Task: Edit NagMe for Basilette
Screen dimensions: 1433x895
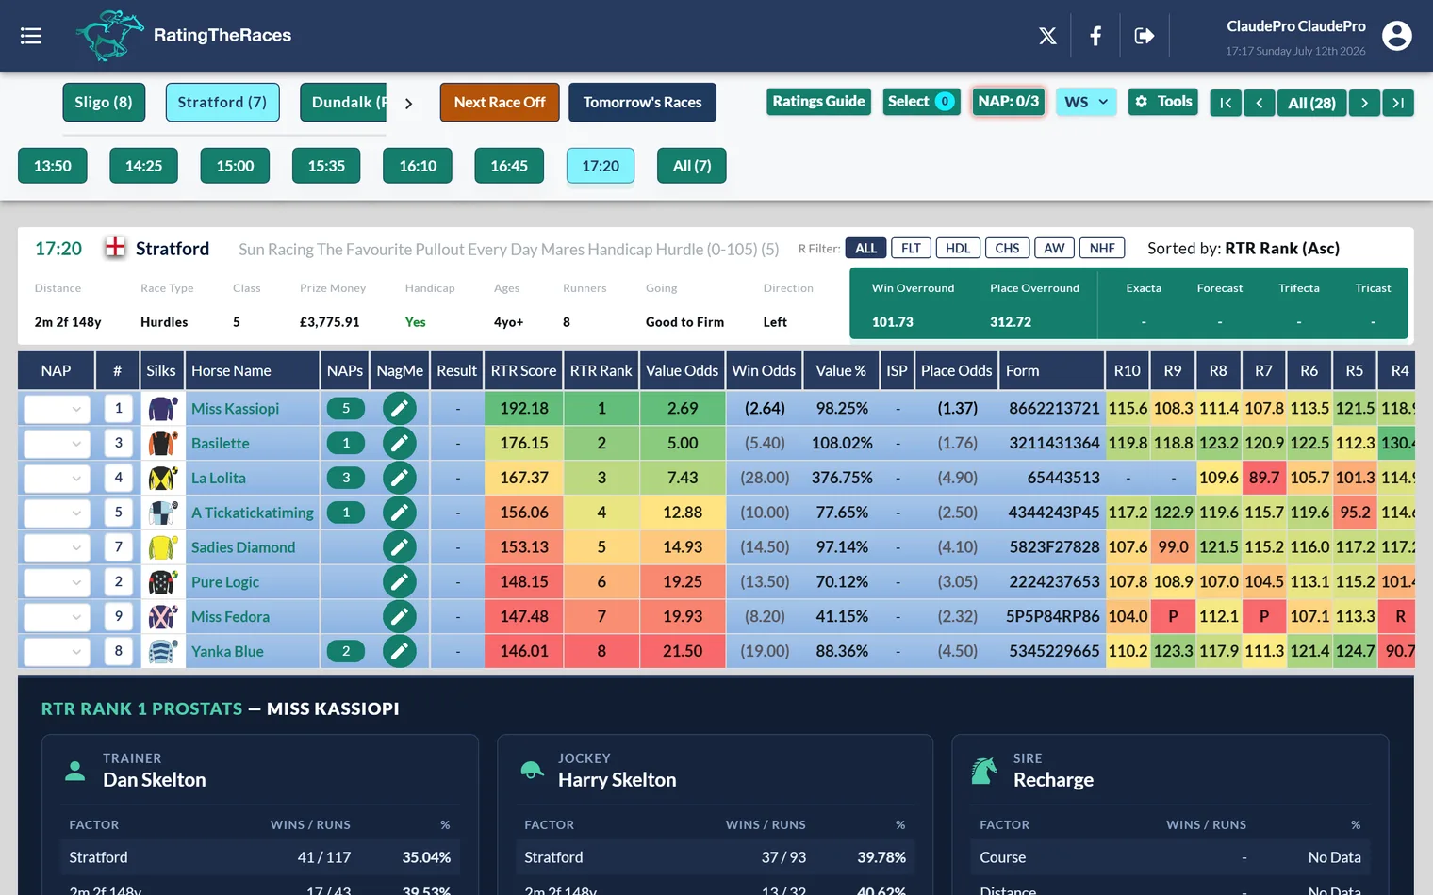Action: [400, 443]
